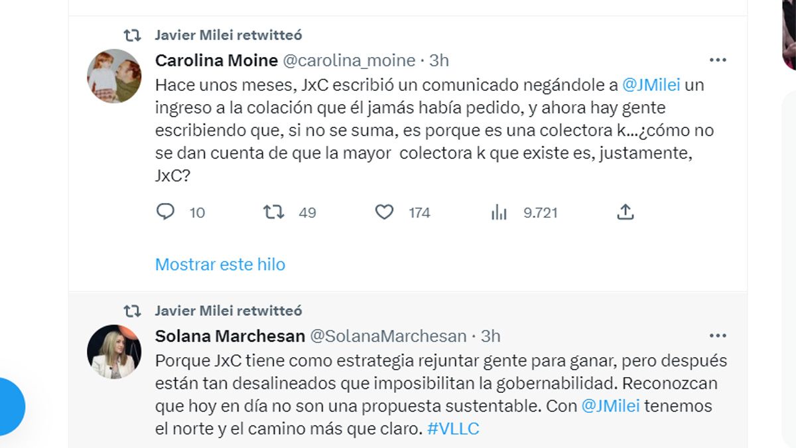The image size is (796, 448).
Task: Click the @JMilei mention in Carolina's tweet
Action: coord(651,86)
